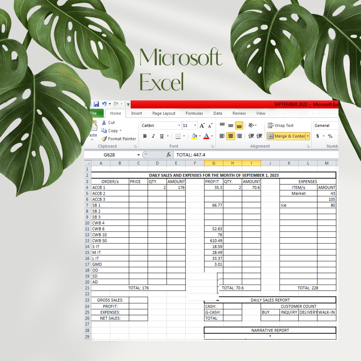Toggle the highlighted Center alignment icon

click(231, 136)
